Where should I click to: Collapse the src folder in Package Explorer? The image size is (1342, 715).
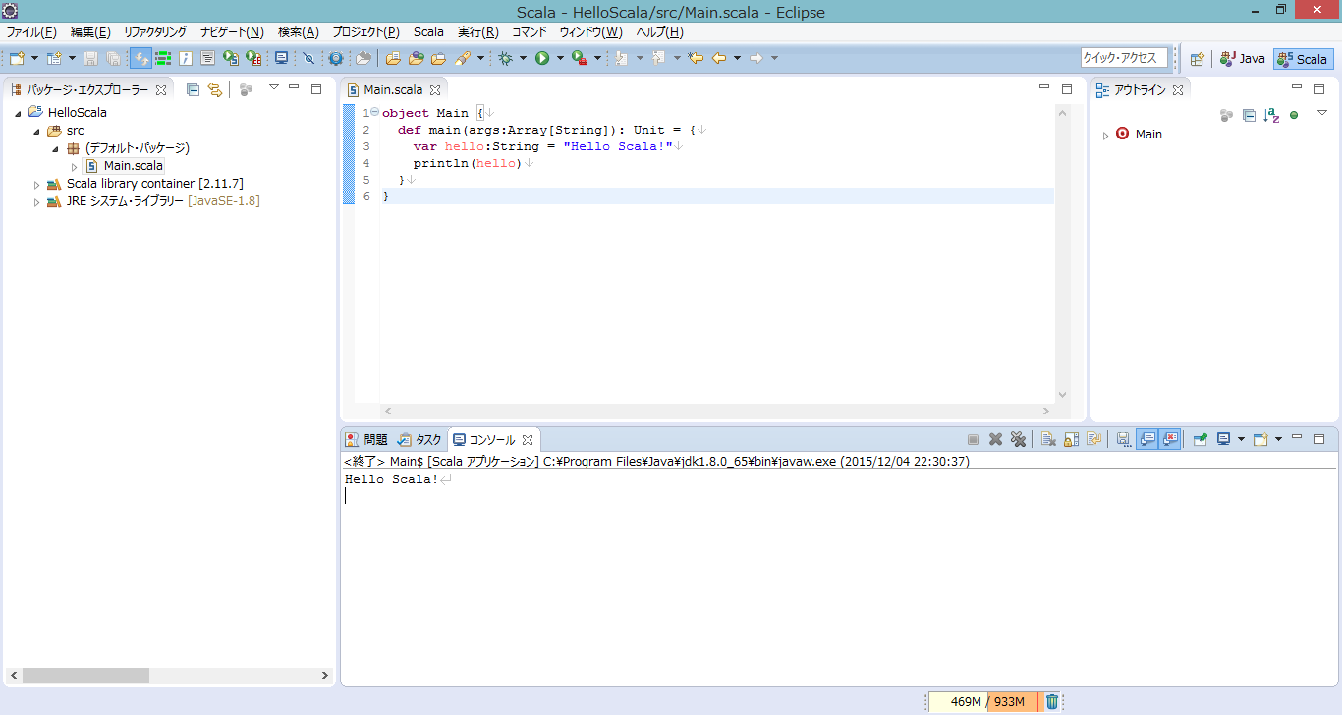[36, 130]
